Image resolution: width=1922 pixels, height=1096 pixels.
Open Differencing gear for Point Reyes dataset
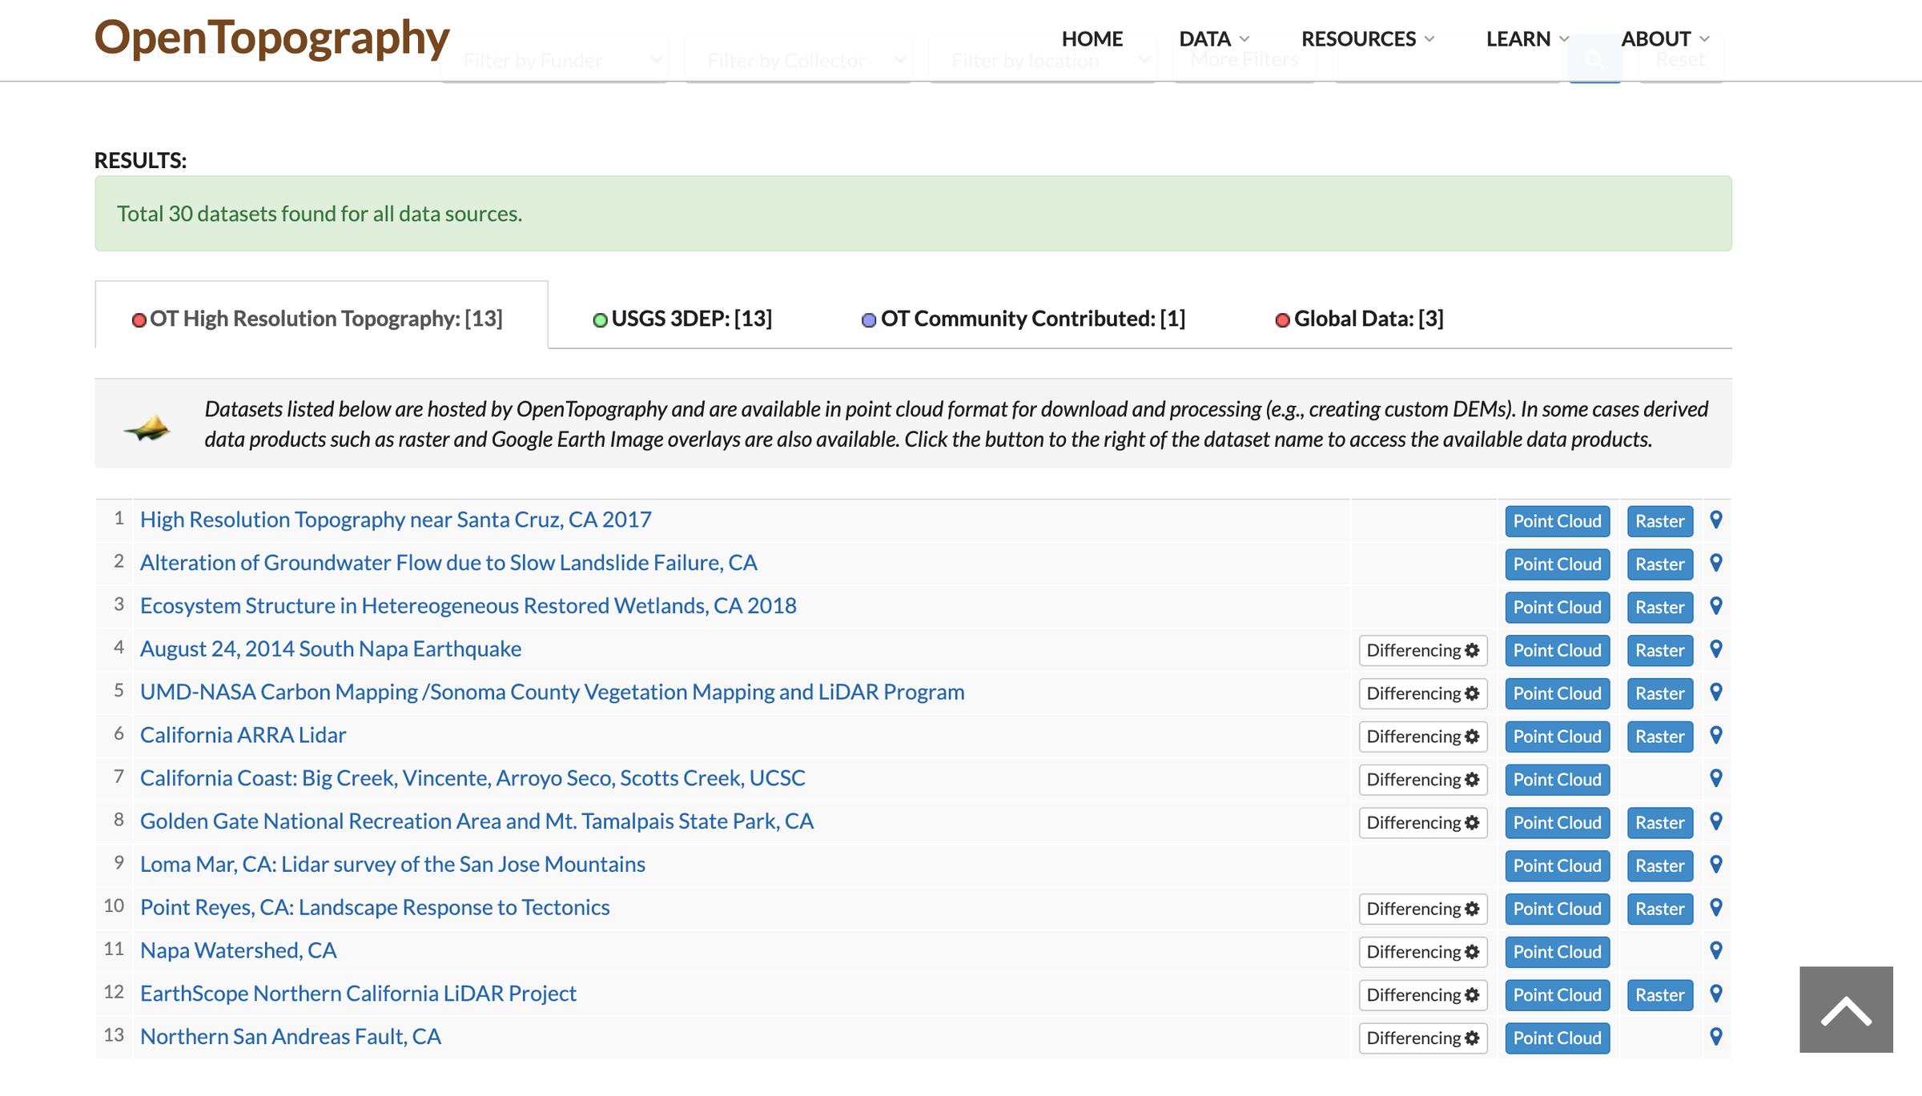coord(1422,909)
